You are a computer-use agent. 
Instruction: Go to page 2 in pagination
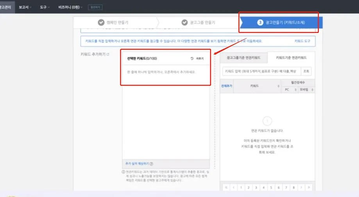point(248,187)
